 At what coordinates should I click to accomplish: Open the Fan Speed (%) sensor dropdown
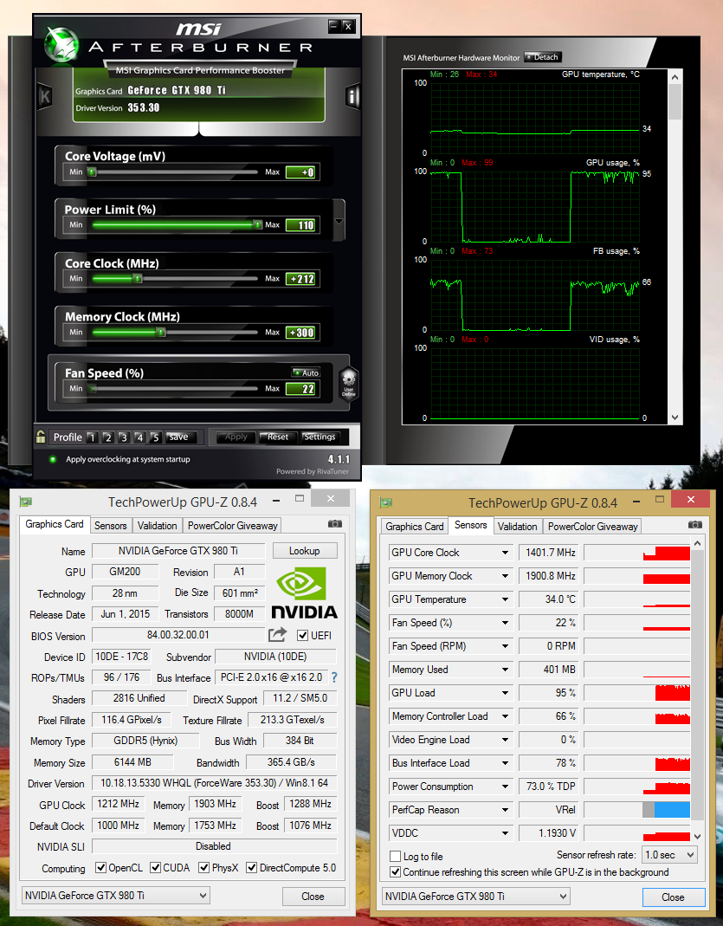(505, 623)
